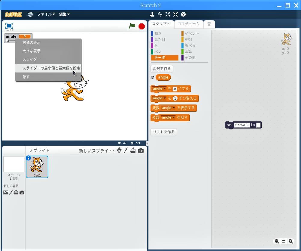The image size is (301, 251).
Task: Collapse stage with the small arrow
Action: pyautogui.click(x=147, y=143)
